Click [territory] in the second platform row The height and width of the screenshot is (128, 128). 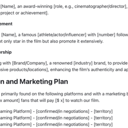pos(103,118)
